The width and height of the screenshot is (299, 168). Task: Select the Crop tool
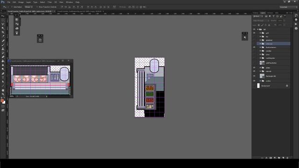[x=3, y=32]
